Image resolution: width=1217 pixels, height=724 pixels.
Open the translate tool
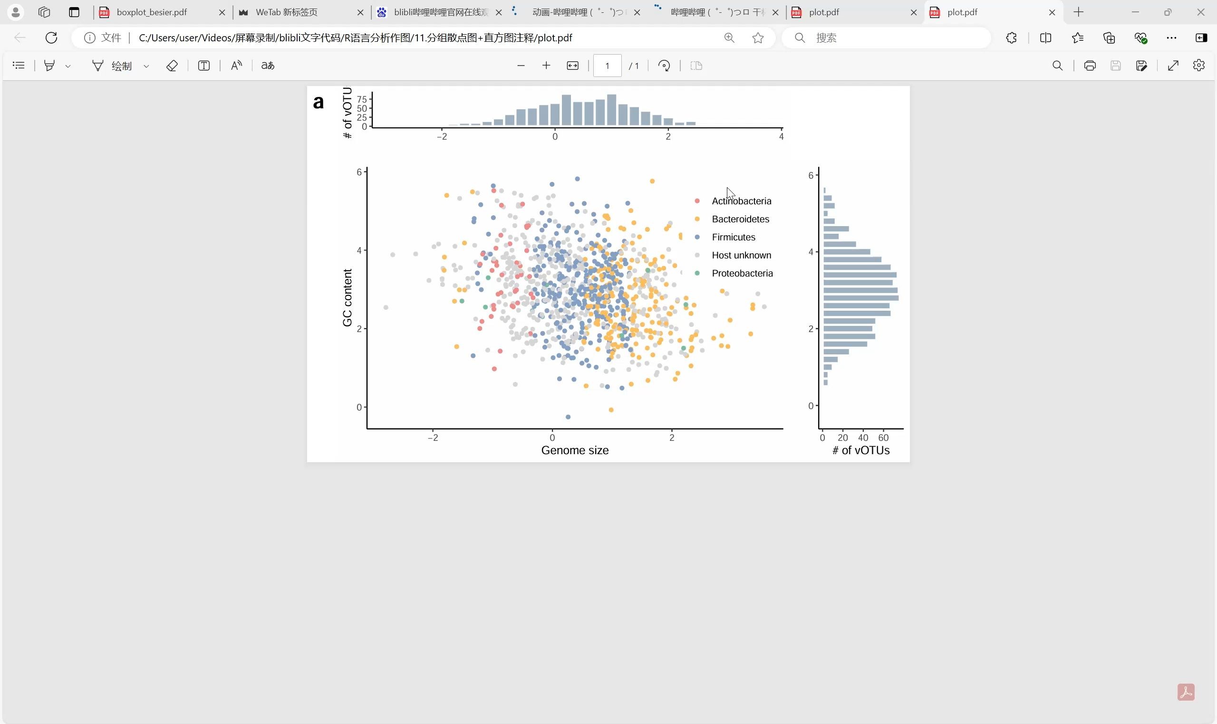(x=268, y=66)
